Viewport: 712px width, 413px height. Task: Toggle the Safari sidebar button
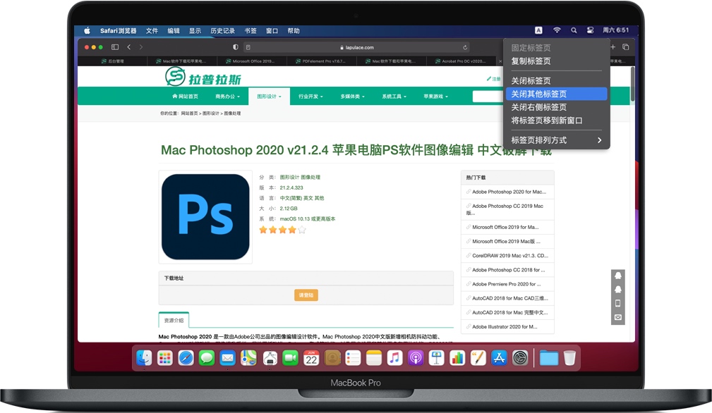(115, 47)
